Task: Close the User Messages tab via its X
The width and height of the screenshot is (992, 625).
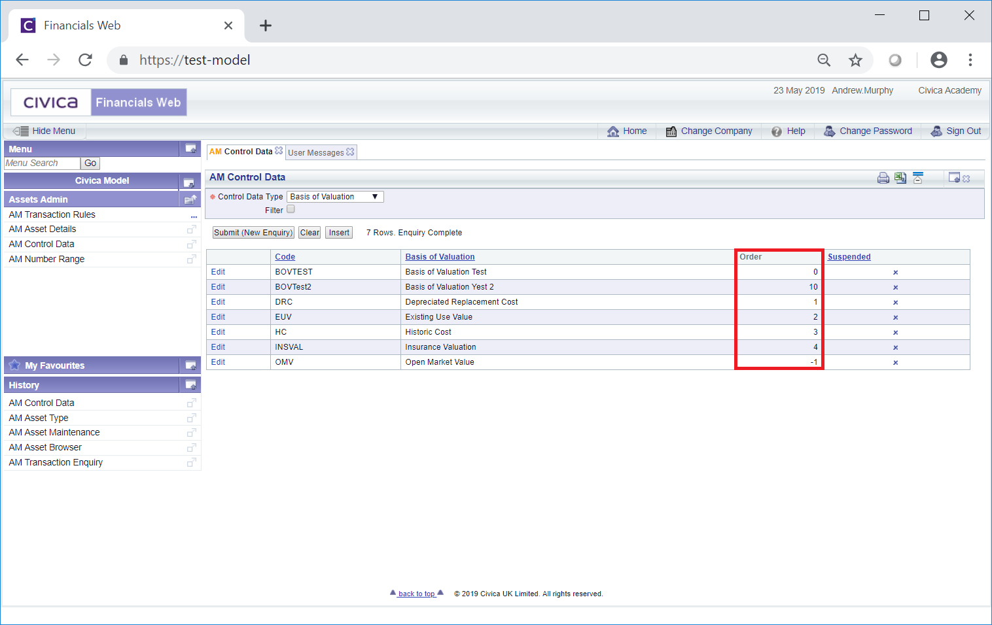Action: 350,152
